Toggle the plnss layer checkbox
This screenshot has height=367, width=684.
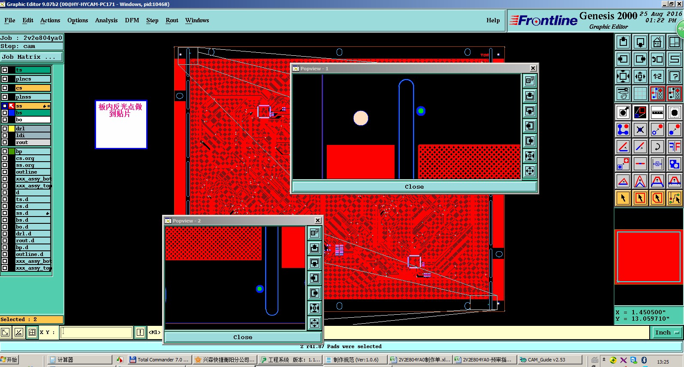click(5, 97)
